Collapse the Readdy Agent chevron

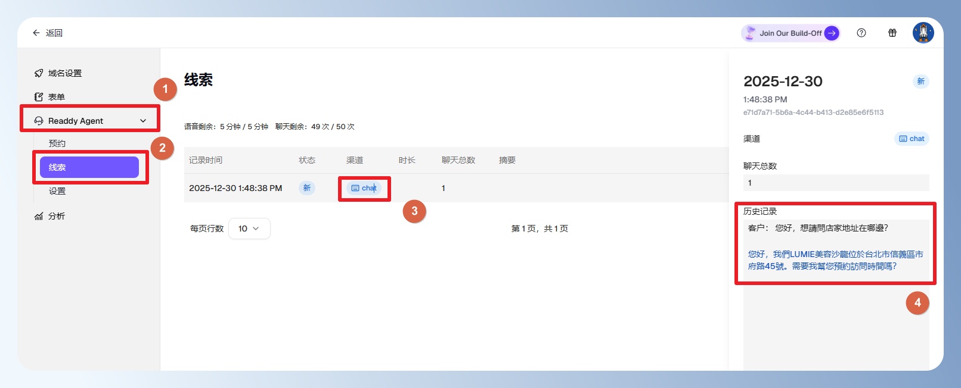(x=143, y=121)
